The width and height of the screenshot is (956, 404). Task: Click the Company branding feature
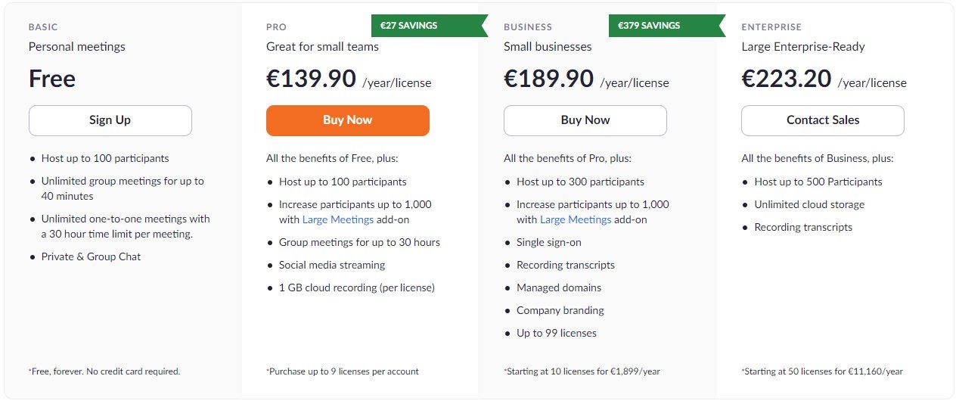point(560,310)
